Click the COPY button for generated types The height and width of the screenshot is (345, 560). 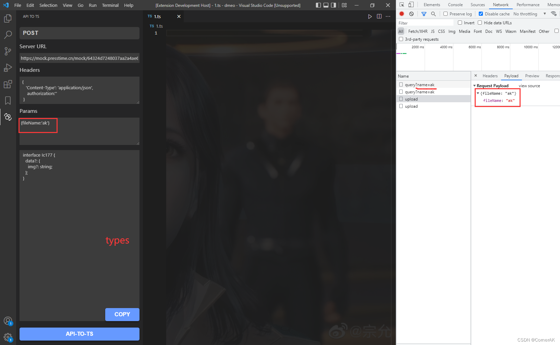click(x=122, y=314)
